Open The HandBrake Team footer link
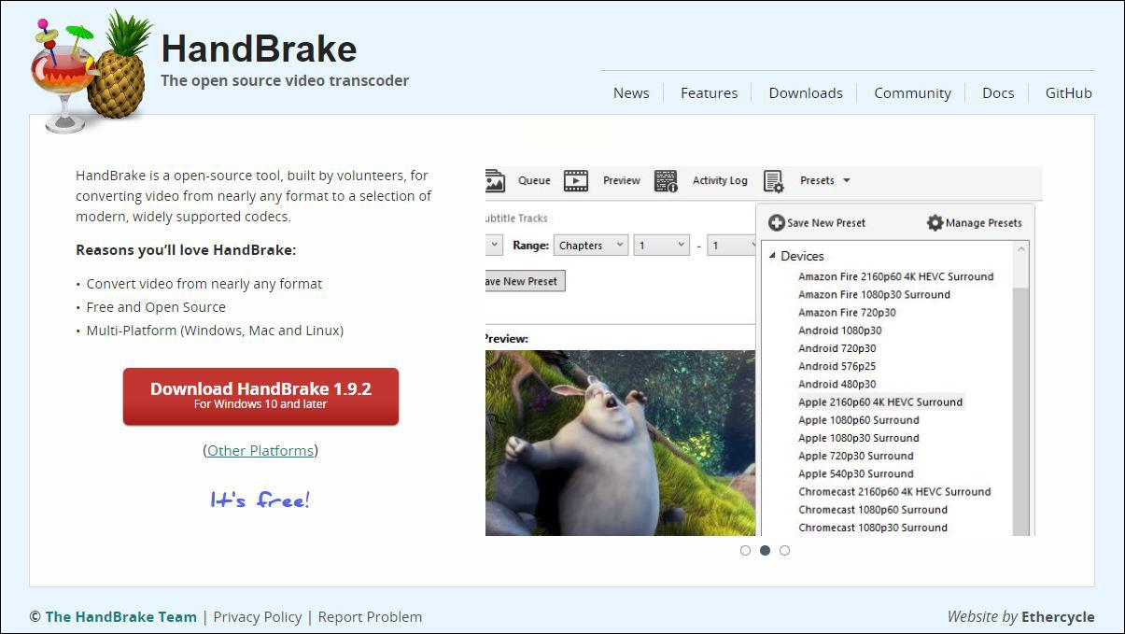 [121, 616]
